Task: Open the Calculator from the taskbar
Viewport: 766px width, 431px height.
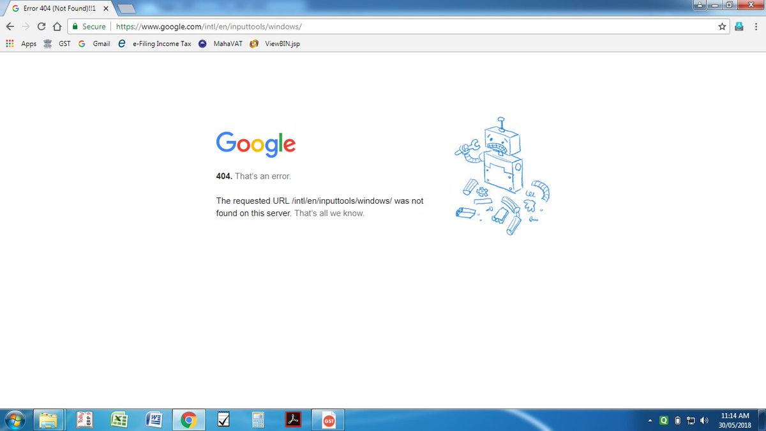Action: click(258, 420)
